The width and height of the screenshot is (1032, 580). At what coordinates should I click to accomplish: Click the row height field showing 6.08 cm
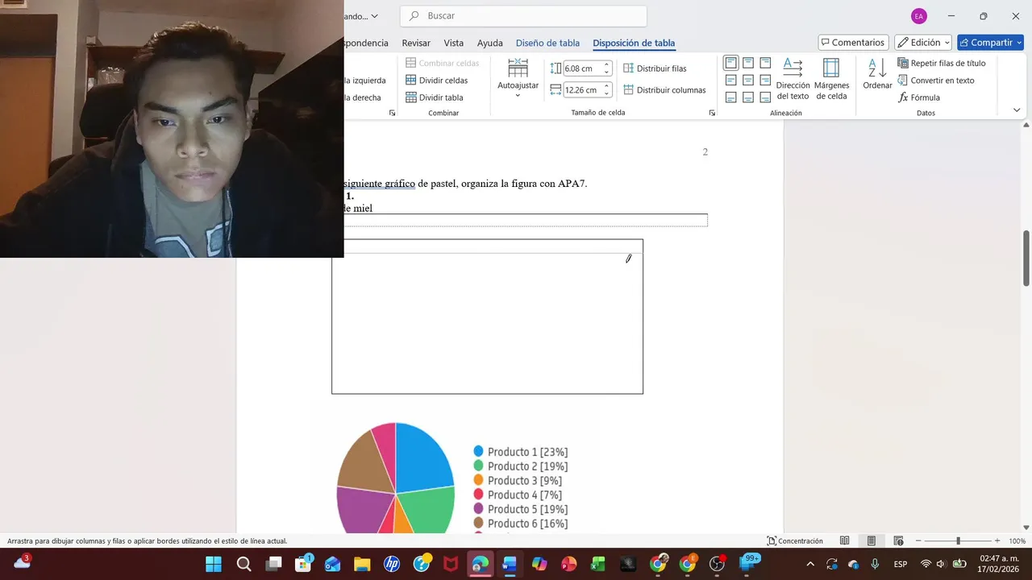(x=582, y=68)
